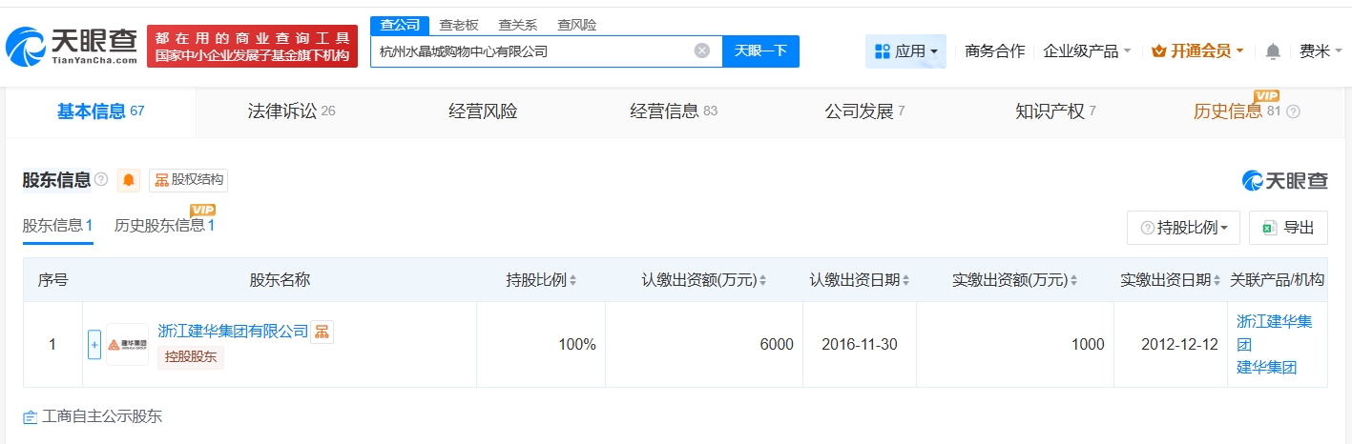
Task: Switch to the 知识产权 tab
Action: tap(1055, 111)
